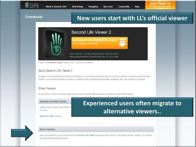Click the green hand viewer logo image
This screenshot has height=147, width=196.
(x=55, y=44)
